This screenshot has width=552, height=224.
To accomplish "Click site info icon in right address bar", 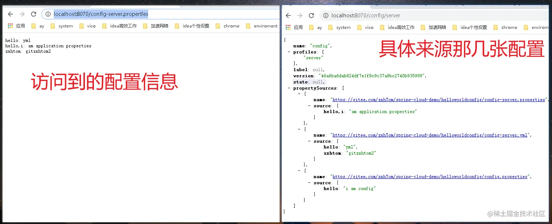I will pos(326,16).
